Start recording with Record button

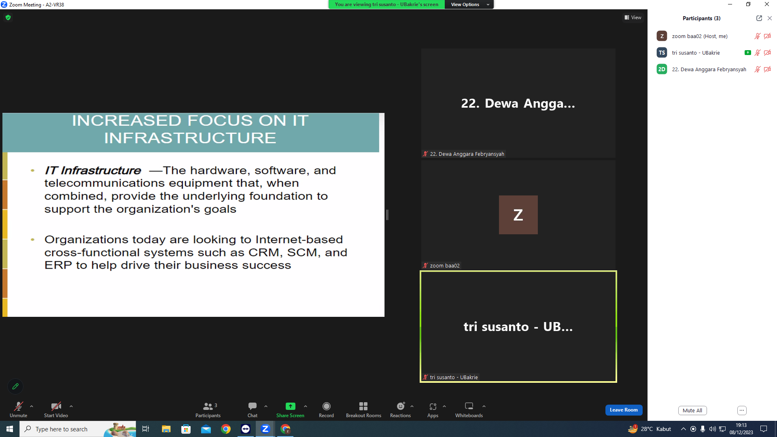[326, 409]
